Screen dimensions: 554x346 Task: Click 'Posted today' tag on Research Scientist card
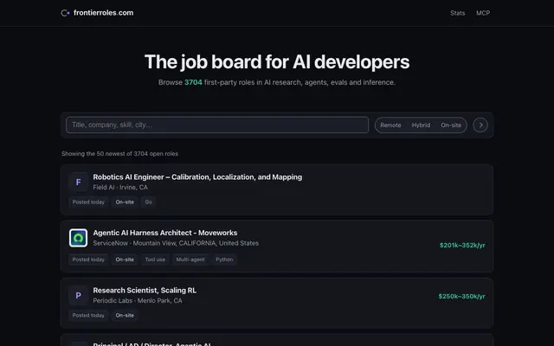coord(88,315)
